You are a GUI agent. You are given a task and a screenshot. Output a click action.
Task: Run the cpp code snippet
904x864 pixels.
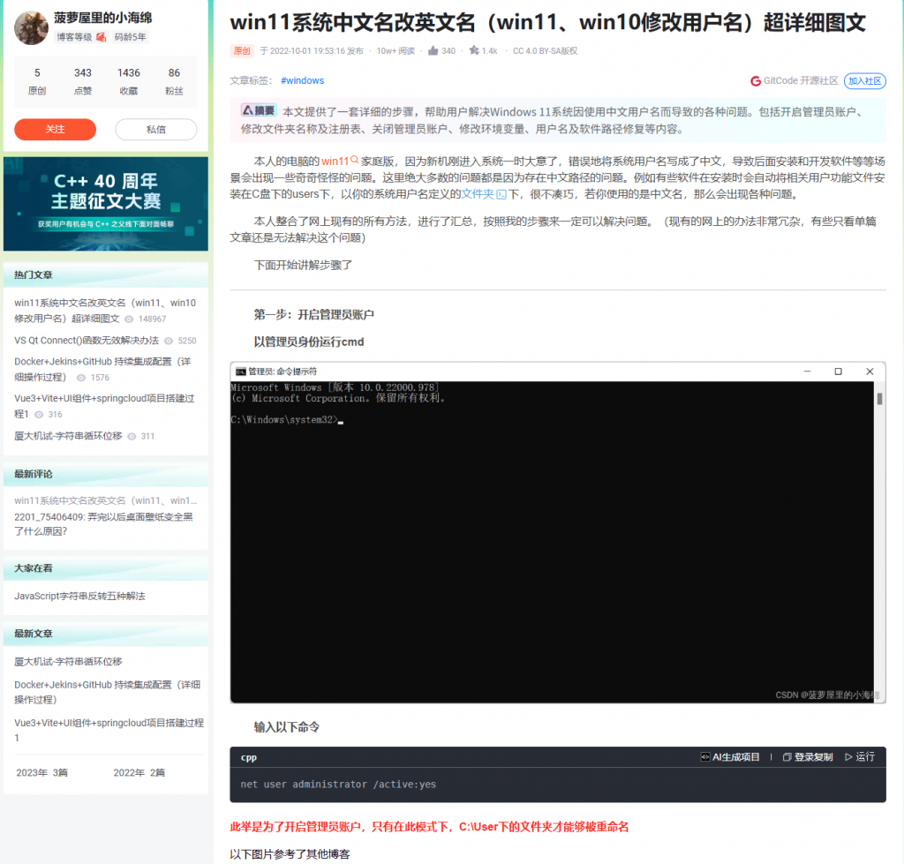coord(859,757)
